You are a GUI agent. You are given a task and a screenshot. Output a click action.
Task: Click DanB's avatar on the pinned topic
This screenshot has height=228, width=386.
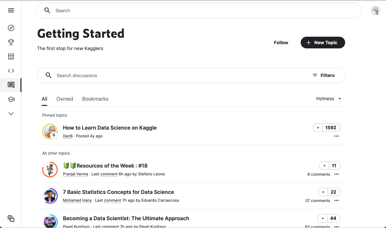[x=50, y=132]
